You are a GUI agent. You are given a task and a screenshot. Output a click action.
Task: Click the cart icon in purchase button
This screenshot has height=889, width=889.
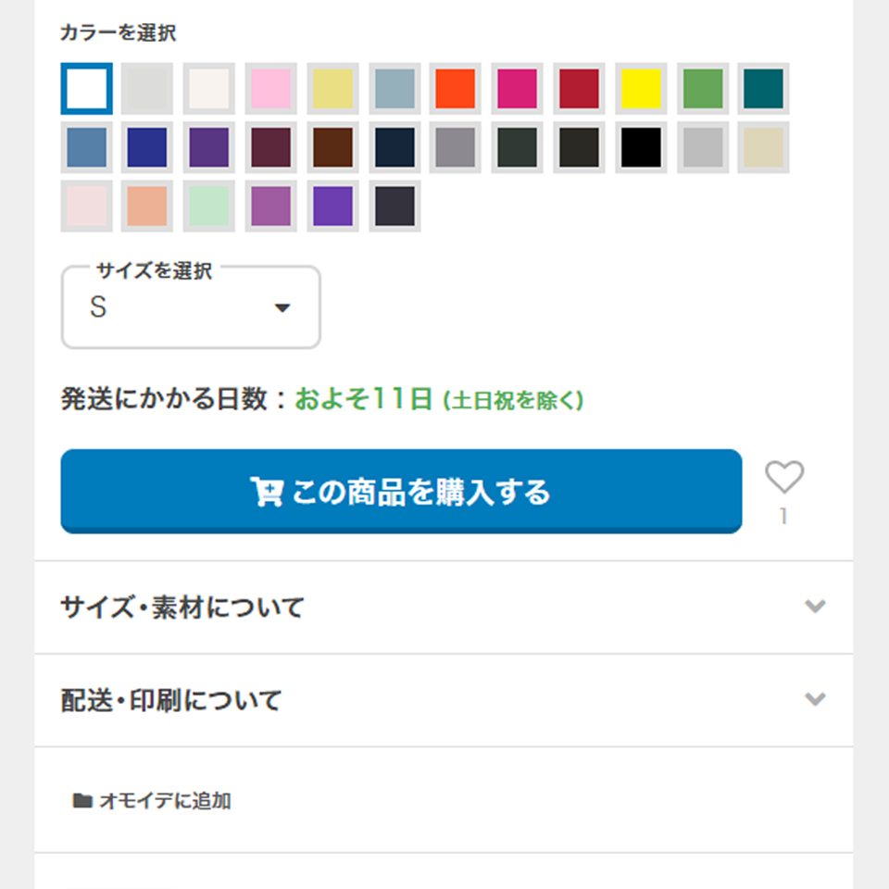pos(266,492)
